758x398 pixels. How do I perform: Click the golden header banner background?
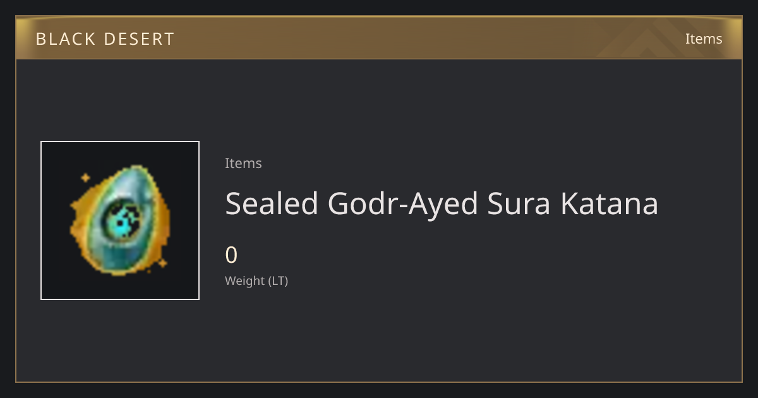click(x=379, y=38)
